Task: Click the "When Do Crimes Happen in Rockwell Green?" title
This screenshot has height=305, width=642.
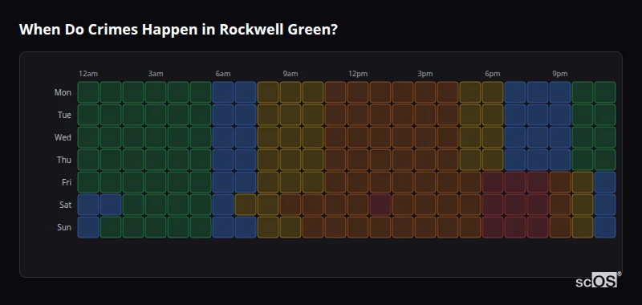Action: point(178,30)
